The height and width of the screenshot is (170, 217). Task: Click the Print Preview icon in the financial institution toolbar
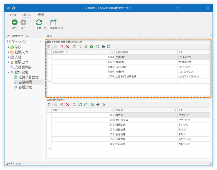point(109,47)
